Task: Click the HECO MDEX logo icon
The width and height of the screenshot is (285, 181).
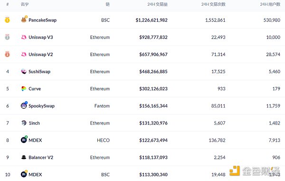Action: coord(24,140)
